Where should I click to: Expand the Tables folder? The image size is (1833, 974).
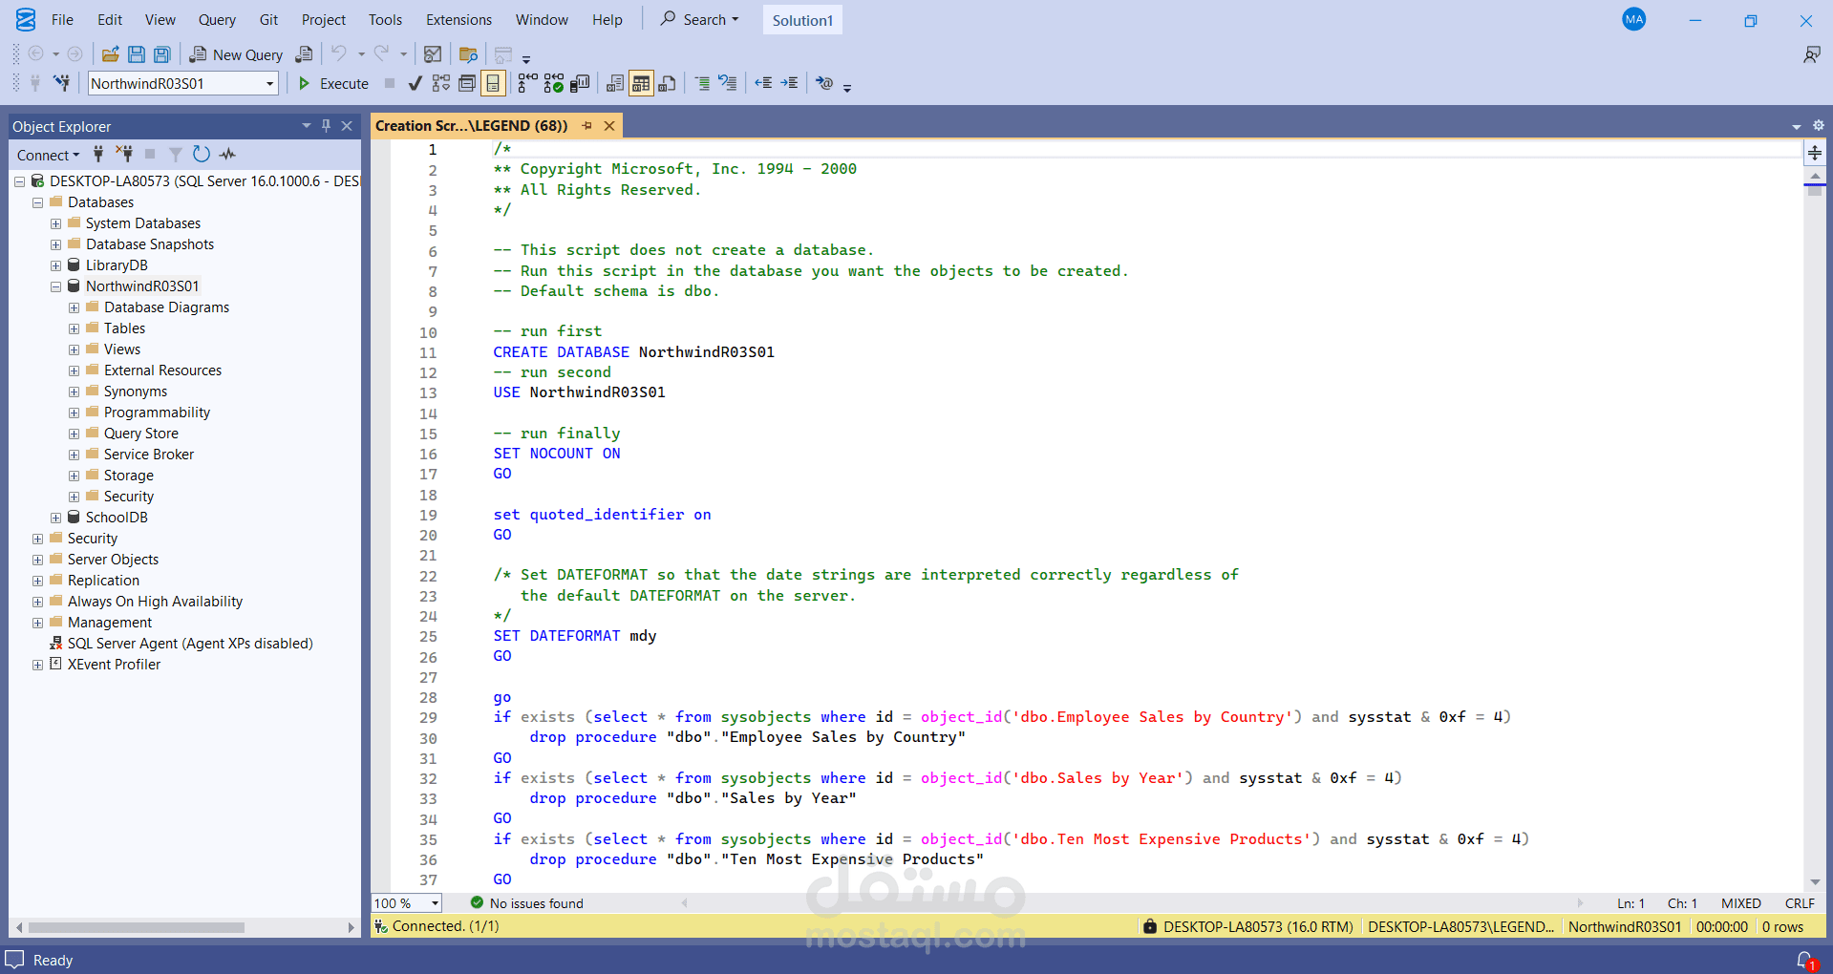[74, 328]
